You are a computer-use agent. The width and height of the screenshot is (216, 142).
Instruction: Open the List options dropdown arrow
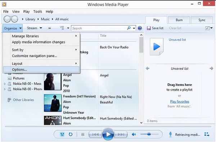[x=211, y=28]
